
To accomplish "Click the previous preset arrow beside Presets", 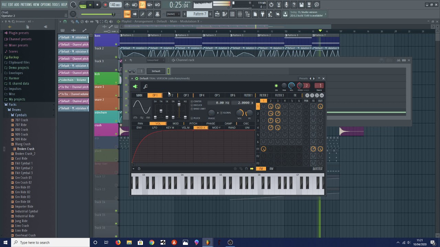I will [x=310, y=79].
